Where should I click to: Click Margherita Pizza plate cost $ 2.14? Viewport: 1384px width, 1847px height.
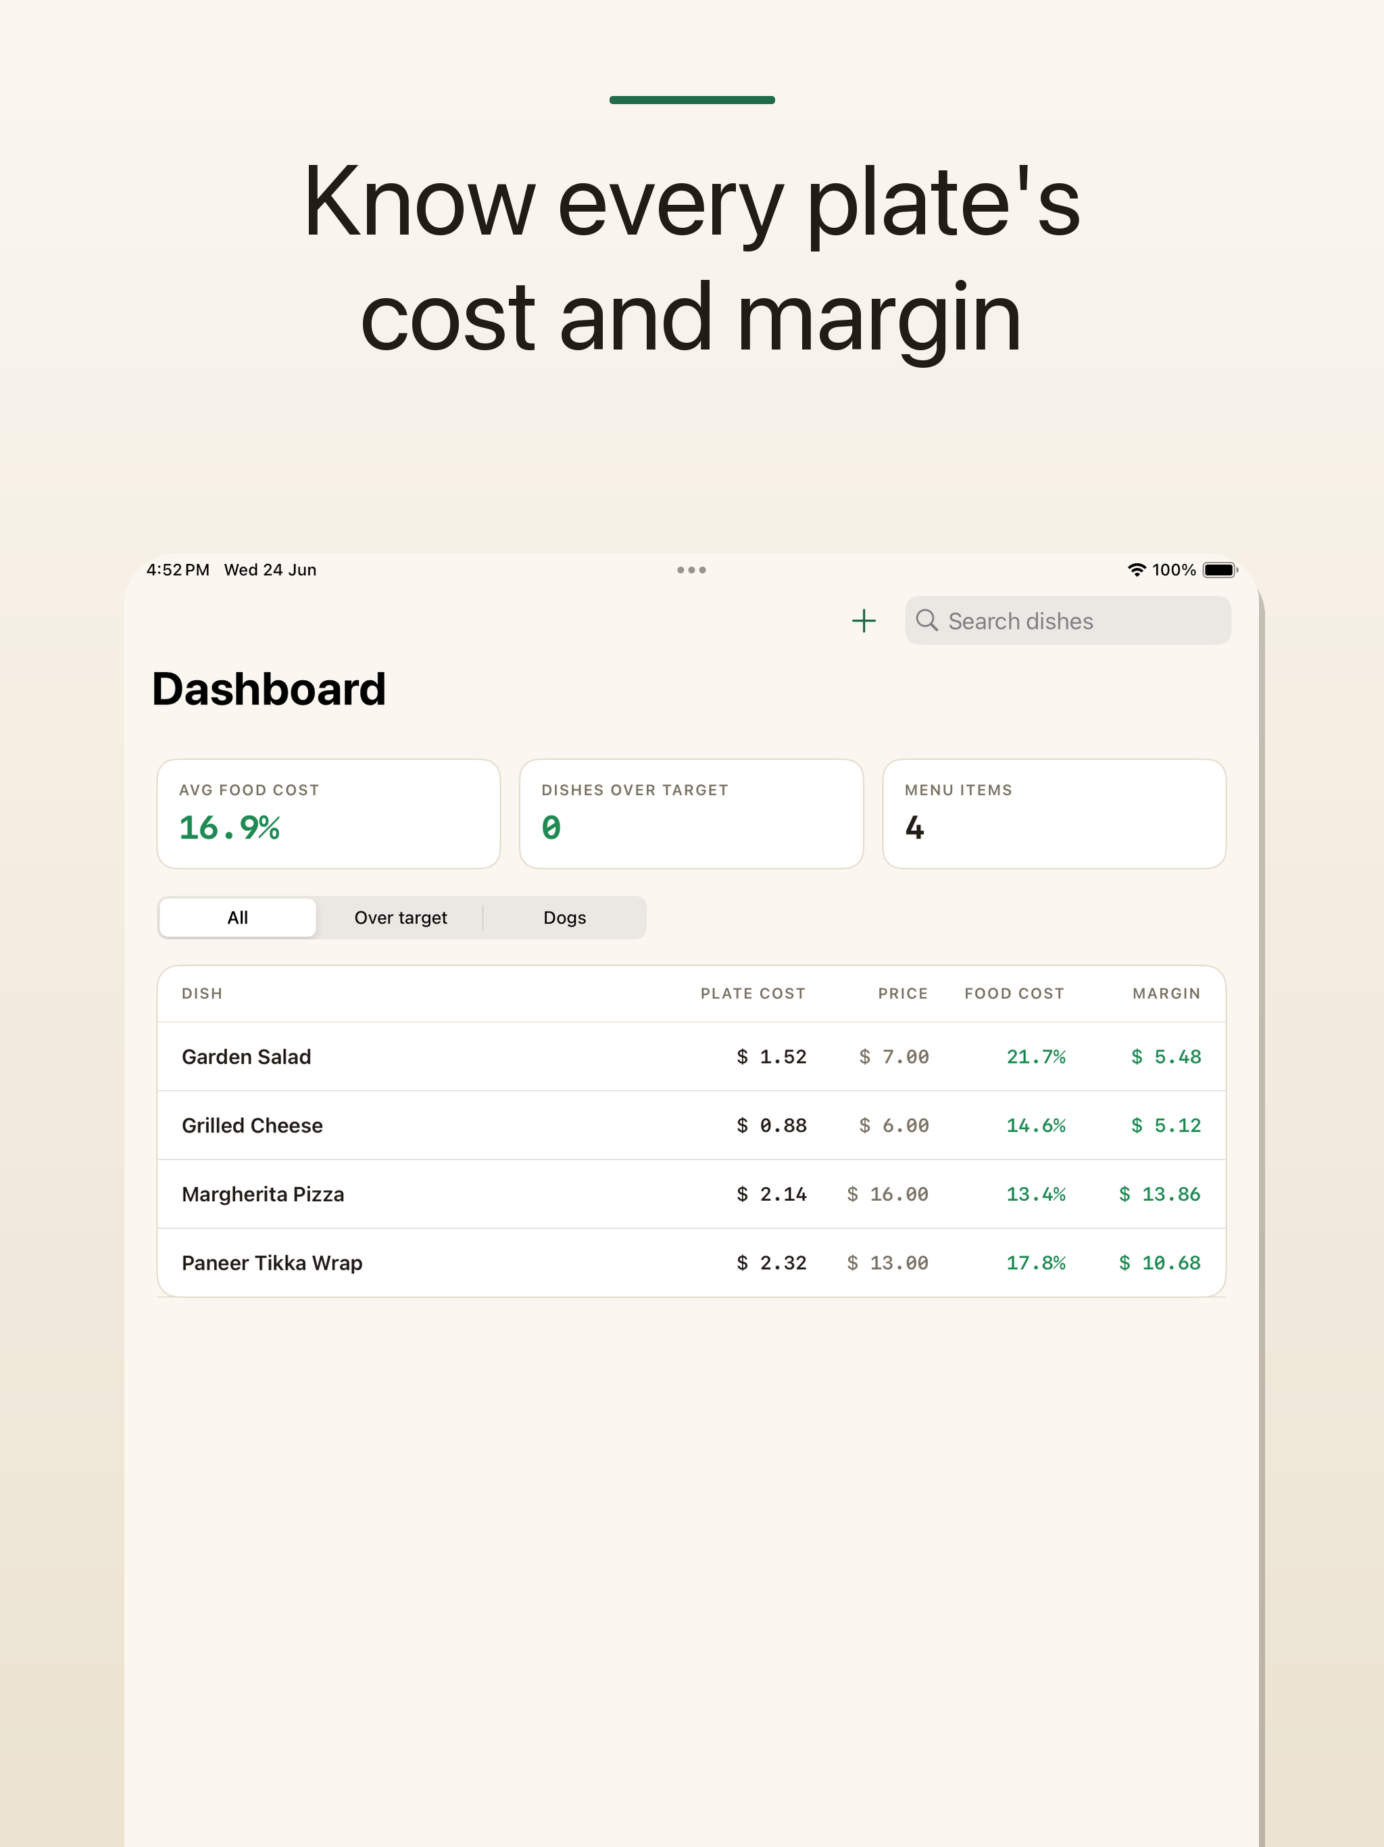pyautogui.click(x=771, y=1194)
